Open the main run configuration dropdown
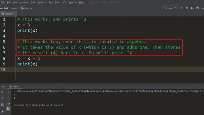 (170, 8)
